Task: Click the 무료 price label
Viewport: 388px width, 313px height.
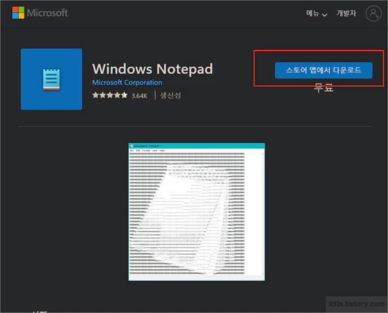Action: tap(323, 88)
